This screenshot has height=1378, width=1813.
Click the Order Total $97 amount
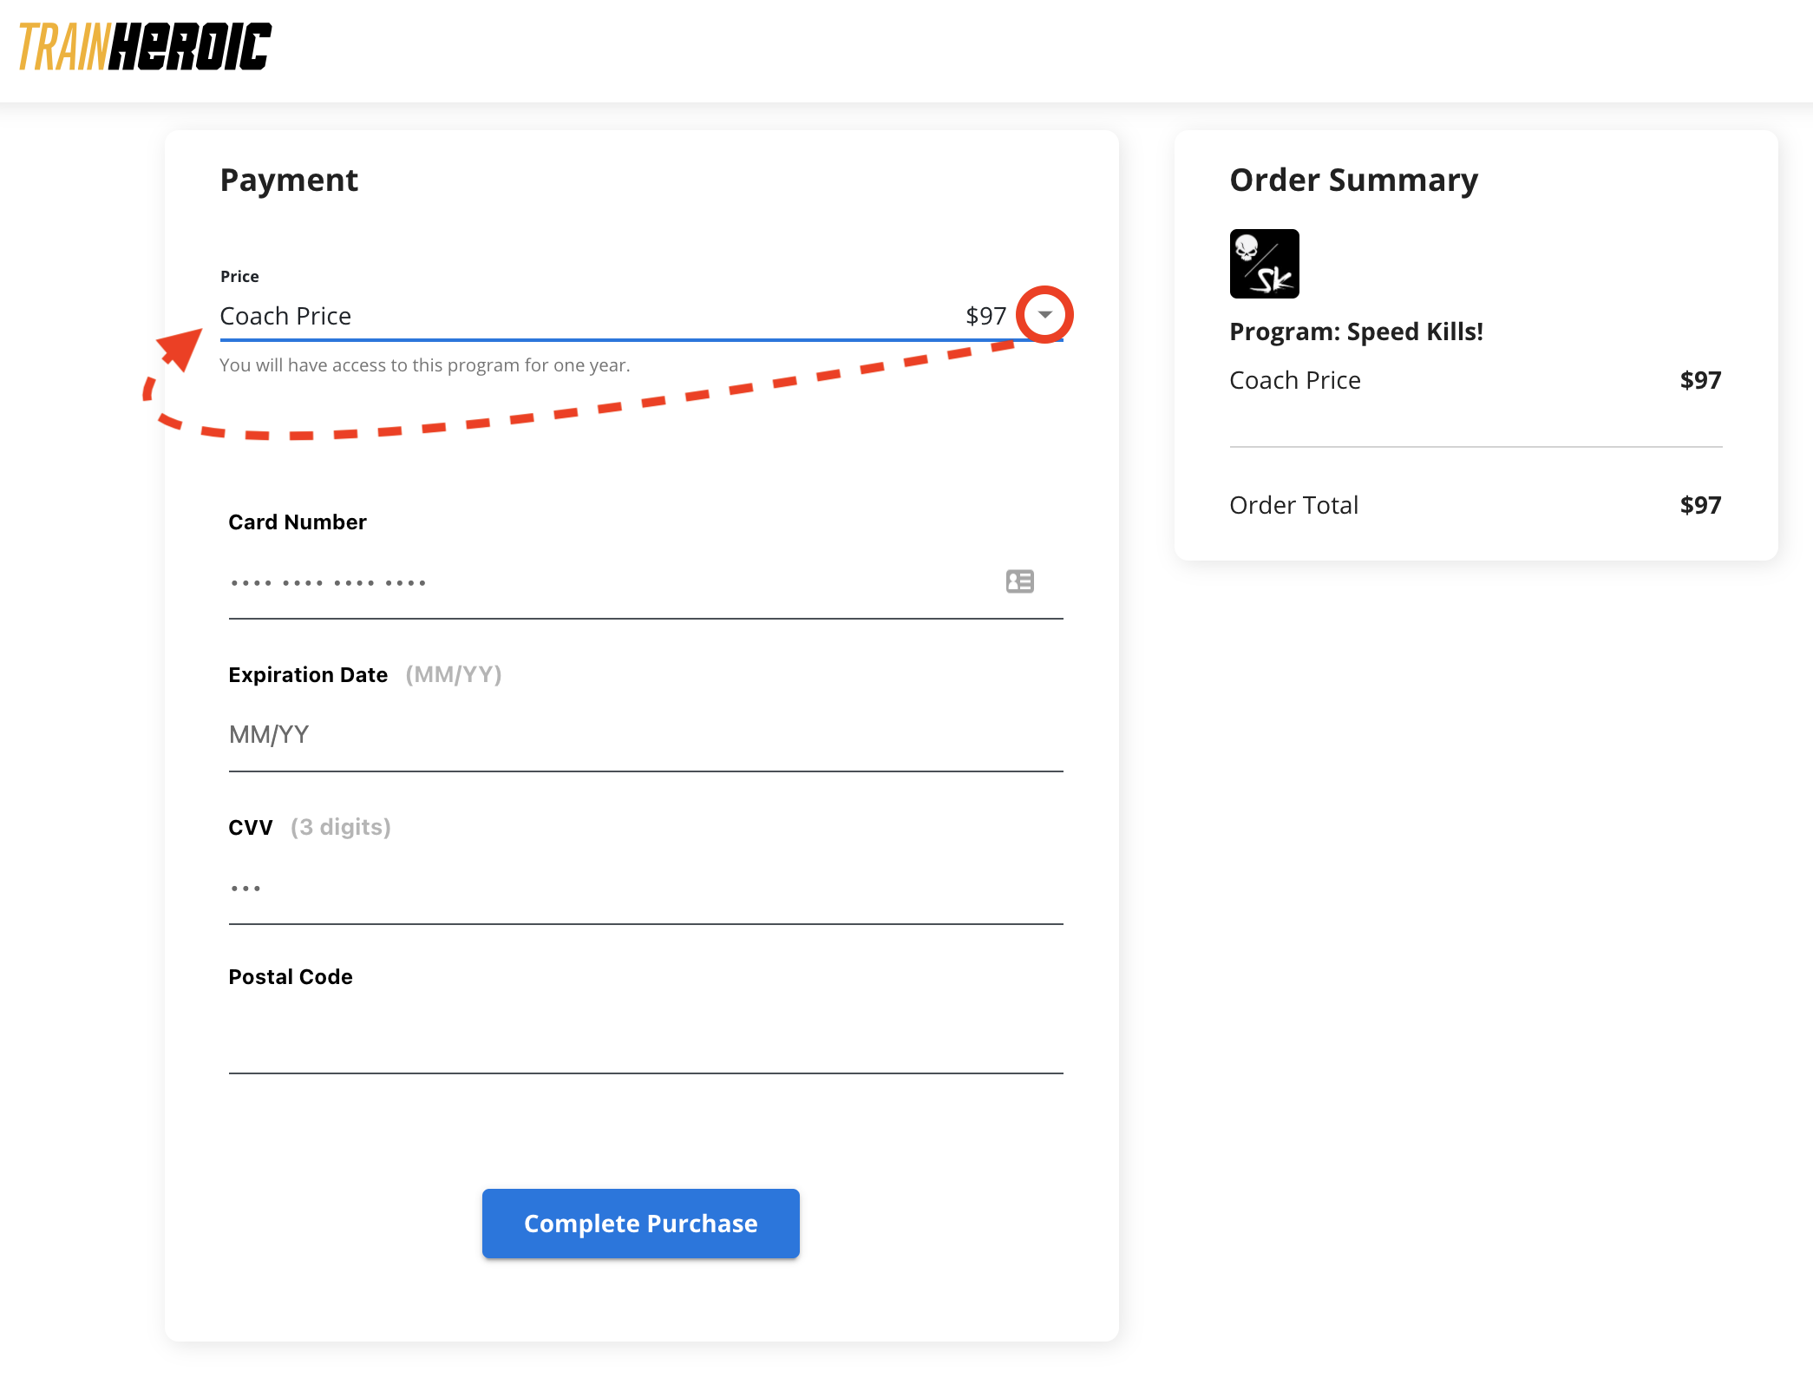[1700, 505]
